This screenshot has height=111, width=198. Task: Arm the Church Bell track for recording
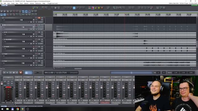pos(36,39)
